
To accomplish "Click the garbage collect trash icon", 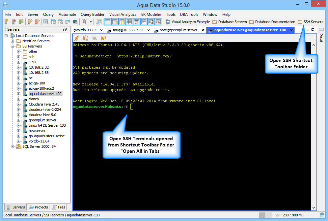I will pos(322,215).
